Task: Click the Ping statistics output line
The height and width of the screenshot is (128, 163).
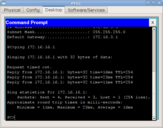Action: point(47,92)
